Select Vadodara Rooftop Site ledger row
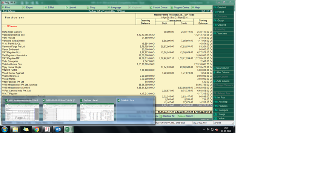The image size is (309, 174). 107,35
